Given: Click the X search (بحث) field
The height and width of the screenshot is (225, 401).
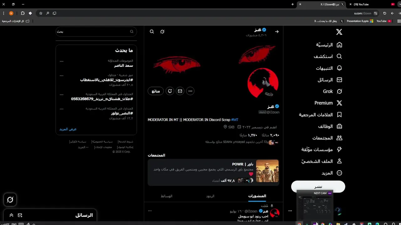Looking at the screenshot, I should [x=96, y=32].
